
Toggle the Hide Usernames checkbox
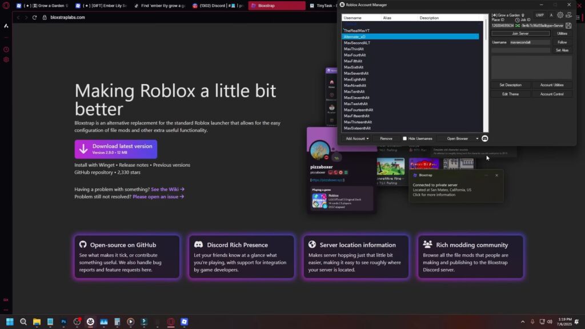tap(405, 138)
